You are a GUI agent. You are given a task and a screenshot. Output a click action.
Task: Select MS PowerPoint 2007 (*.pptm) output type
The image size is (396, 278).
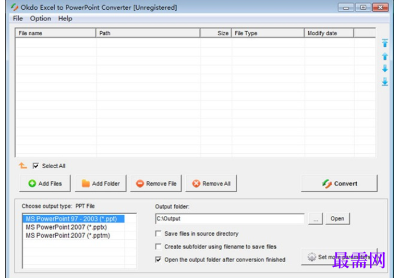click(74, 236)
